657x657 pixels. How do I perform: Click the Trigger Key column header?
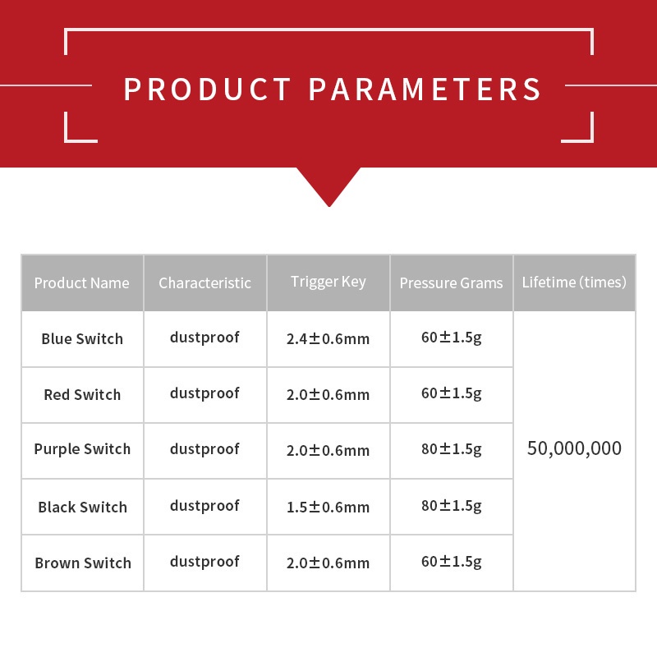pyautogui.click(x=328, y=282)
